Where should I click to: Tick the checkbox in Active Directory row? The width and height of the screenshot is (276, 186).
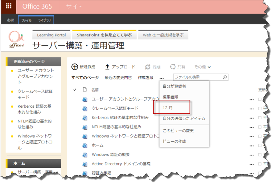click(x=260, y=164)
